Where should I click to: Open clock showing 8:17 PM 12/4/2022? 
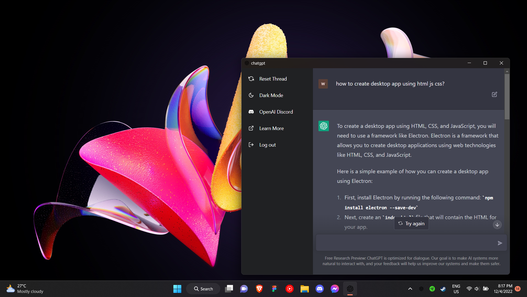(503, 289)
